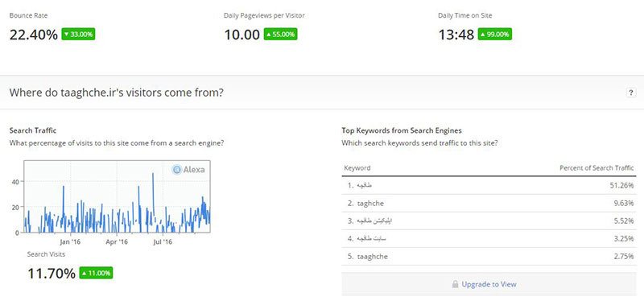Open the Upgrade to View link
The height and width of the screenshot is (305, 644).
[x=489, y=284]
